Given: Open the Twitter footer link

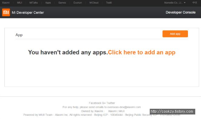Looking at the screenshot, I should [111, 103].
